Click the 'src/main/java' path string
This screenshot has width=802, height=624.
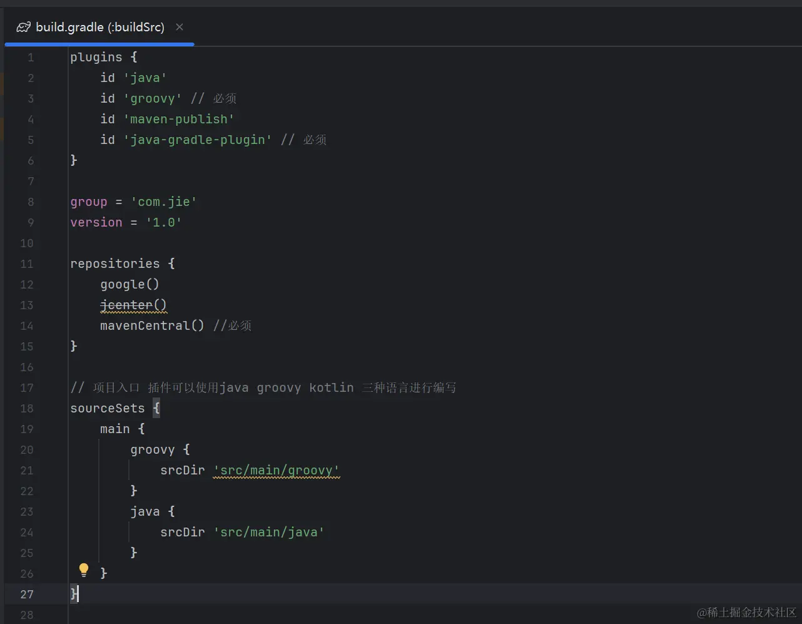click(268, 532)
